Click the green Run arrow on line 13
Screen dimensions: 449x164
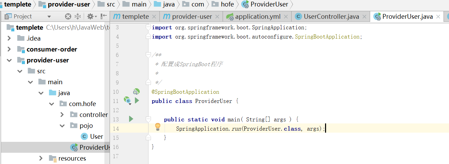[x=131, y=119]
